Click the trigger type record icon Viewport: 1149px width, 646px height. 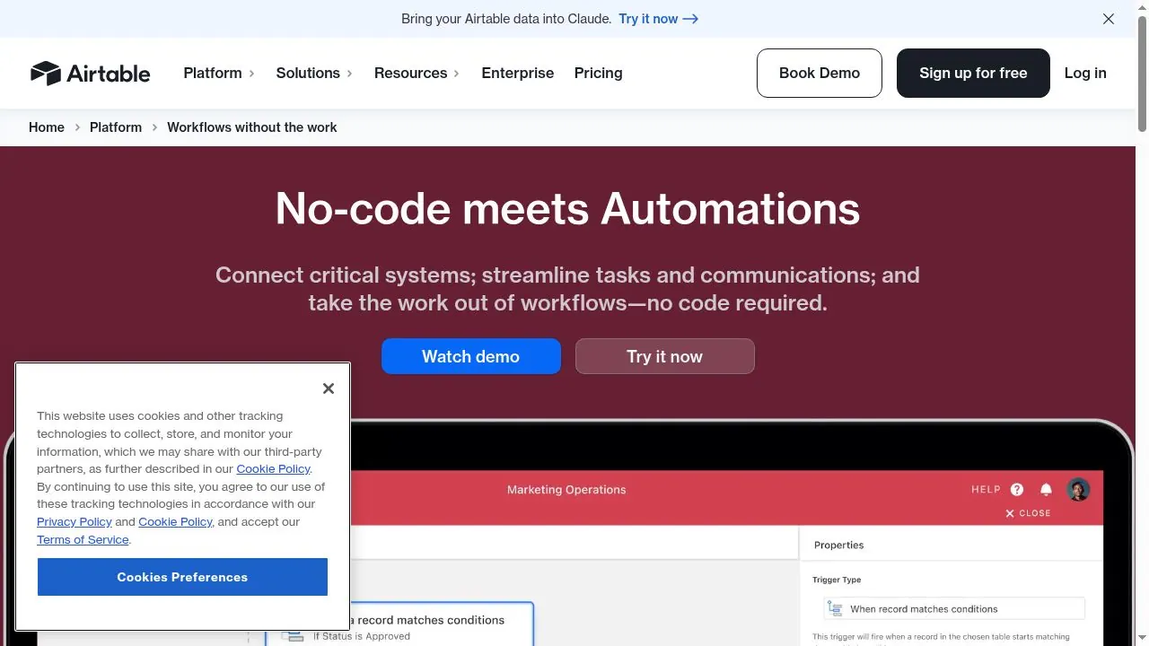(x=835, y=608)
